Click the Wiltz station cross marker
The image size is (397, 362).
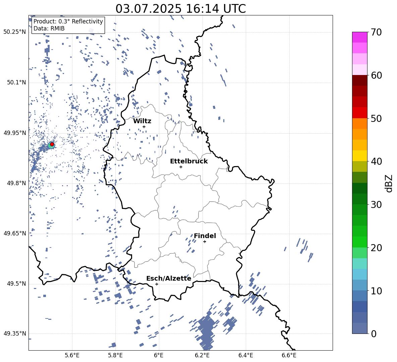(x=144, y=127)
